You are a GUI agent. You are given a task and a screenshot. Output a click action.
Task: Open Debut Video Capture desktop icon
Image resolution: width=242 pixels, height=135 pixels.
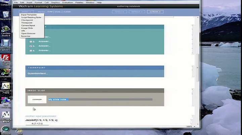pos(6,45)
